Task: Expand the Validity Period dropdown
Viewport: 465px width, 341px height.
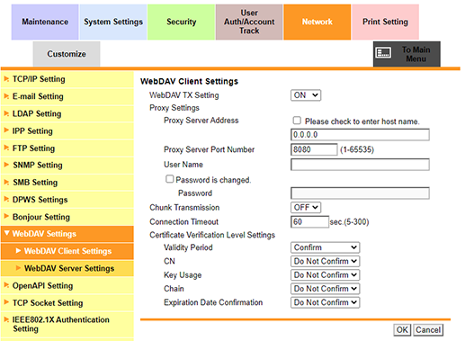Action: click(325, 247)
